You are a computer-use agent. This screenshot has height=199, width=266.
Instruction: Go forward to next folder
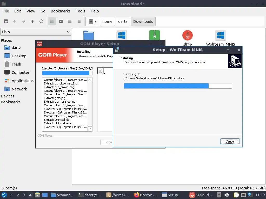click(x=24, y=21)
